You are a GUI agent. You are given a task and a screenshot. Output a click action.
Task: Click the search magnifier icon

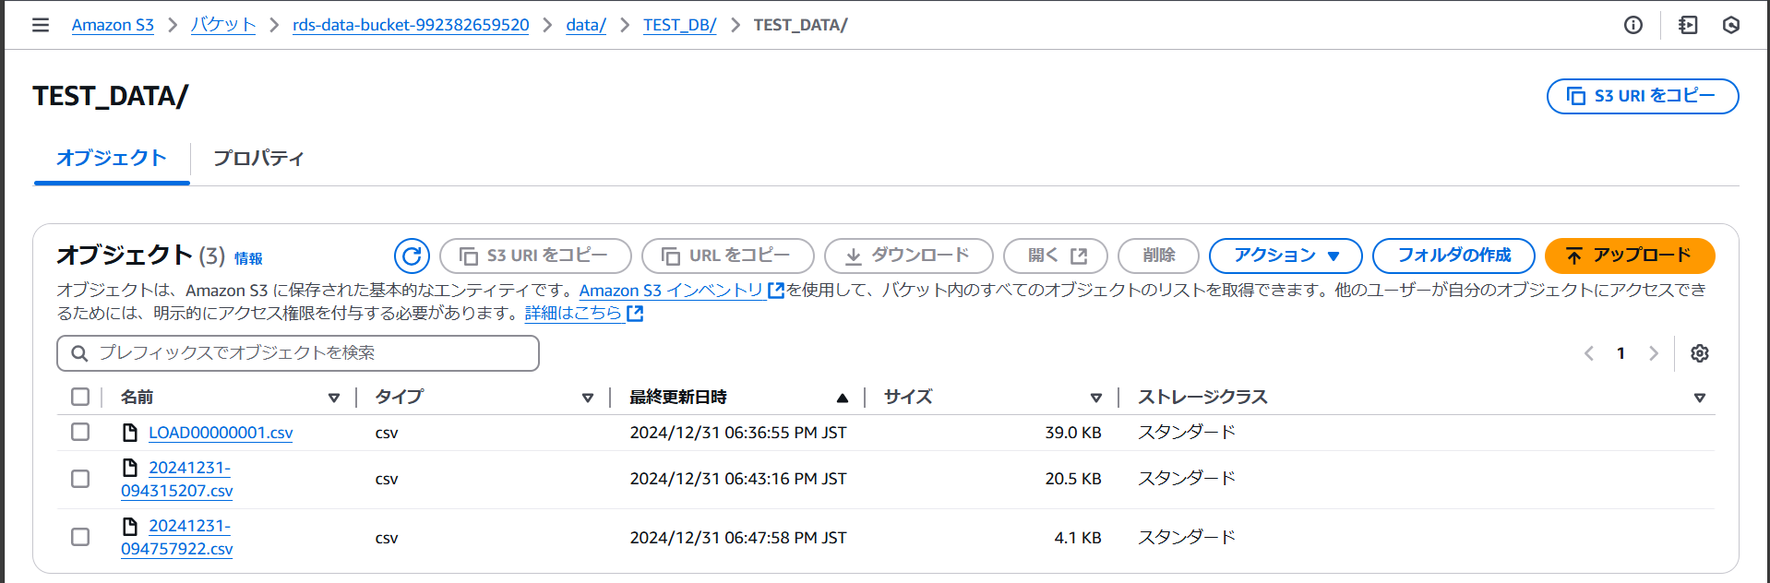click(x=79, y=353)
